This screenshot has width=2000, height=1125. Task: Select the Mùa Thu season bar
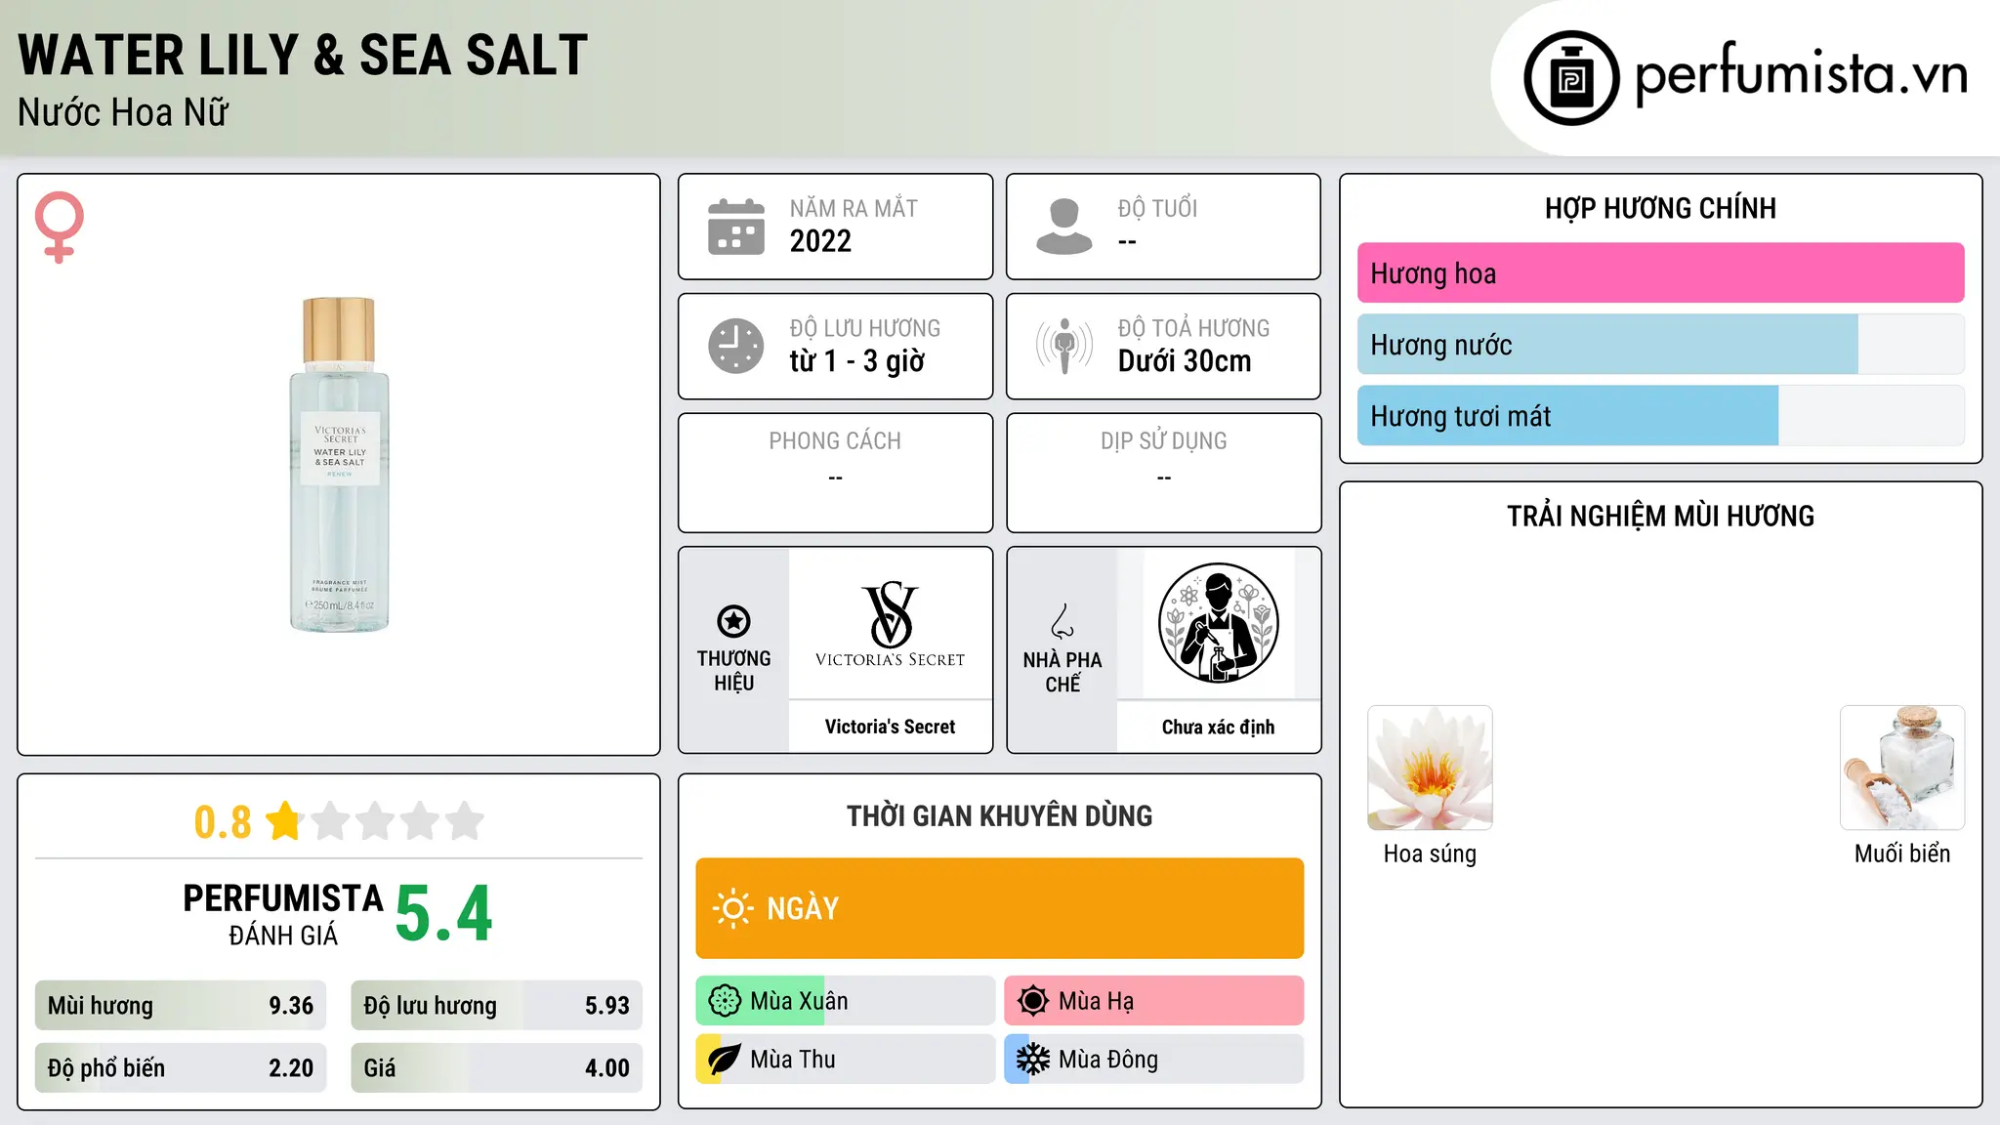[x=845, y=1060]
